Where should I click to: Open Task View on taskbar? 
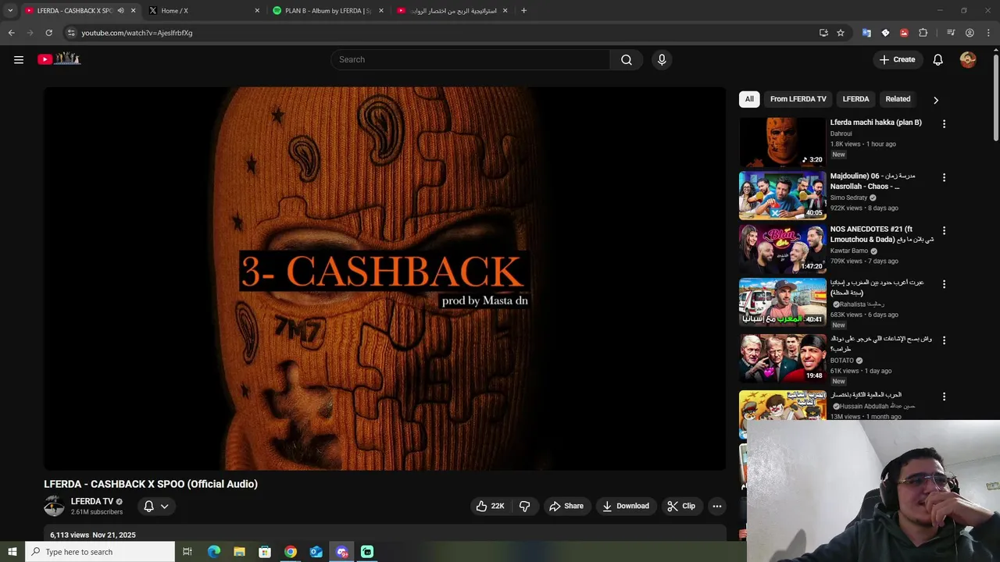coord(187,552)
